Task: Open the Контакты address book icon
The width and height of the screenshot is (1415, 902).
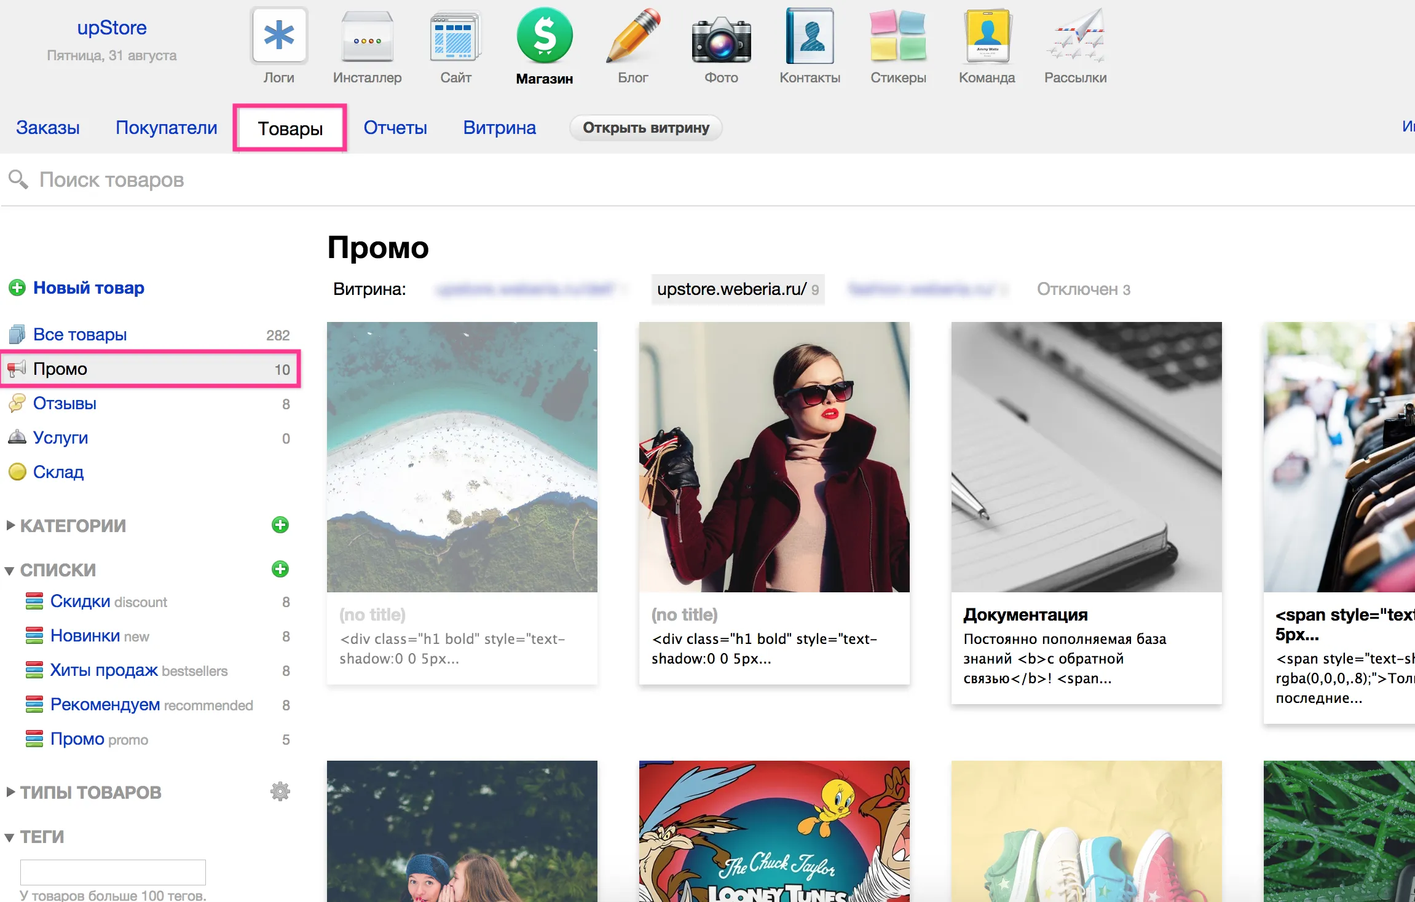Action: (810, 36)
